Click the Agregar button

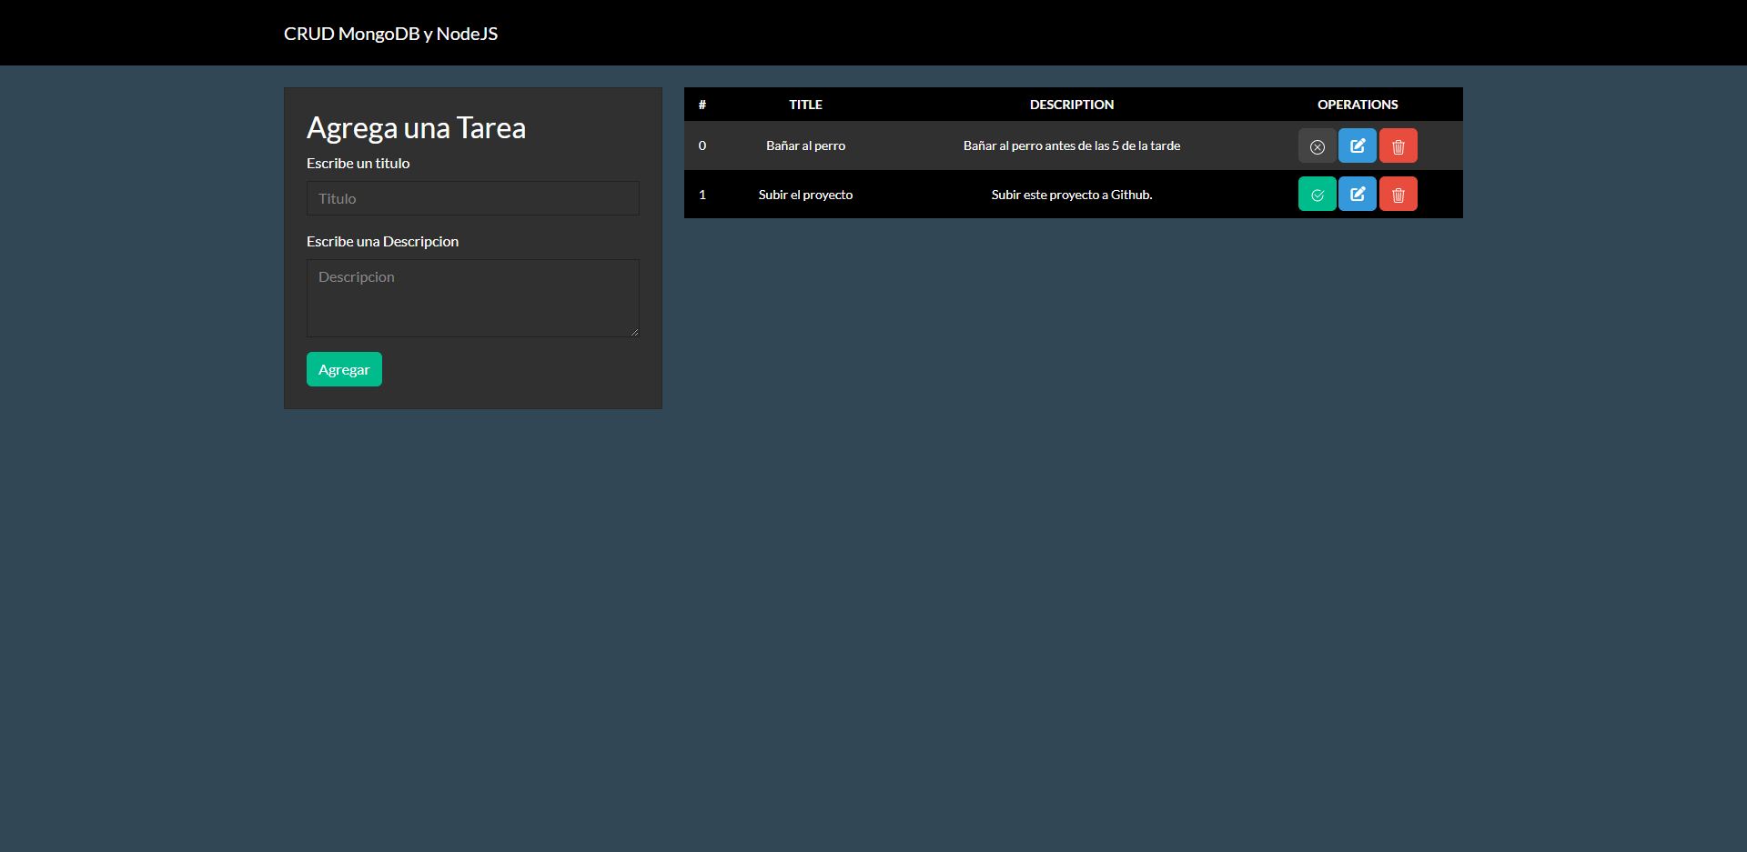click(344, 369)
